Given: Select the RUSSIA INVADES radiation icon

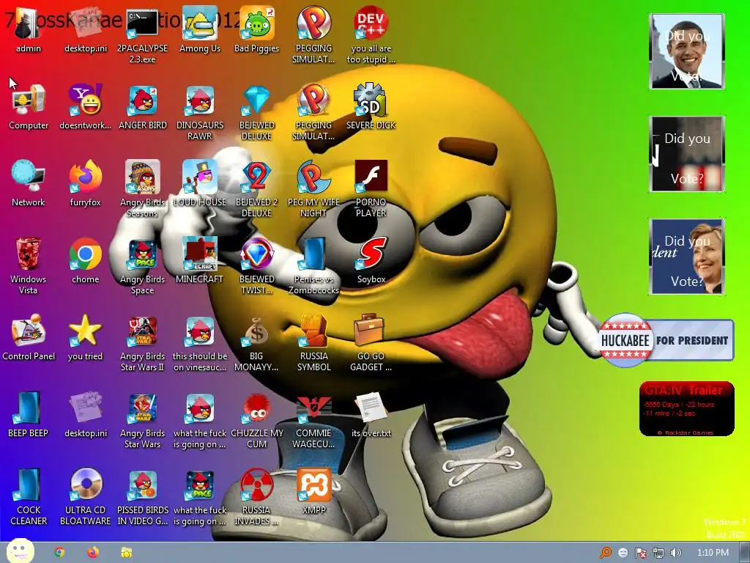Looking at the screenshot, I should click(256, 485).
